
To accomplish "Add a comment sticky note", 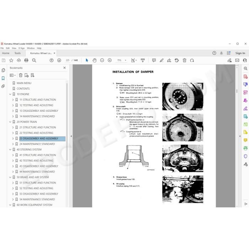I will 154,60.
